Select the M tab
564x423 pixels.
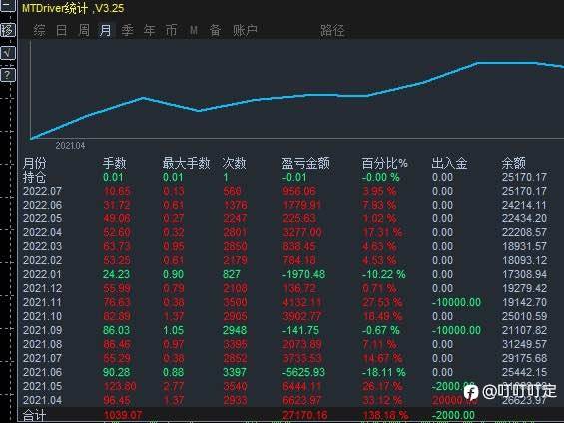pos(193,30)
